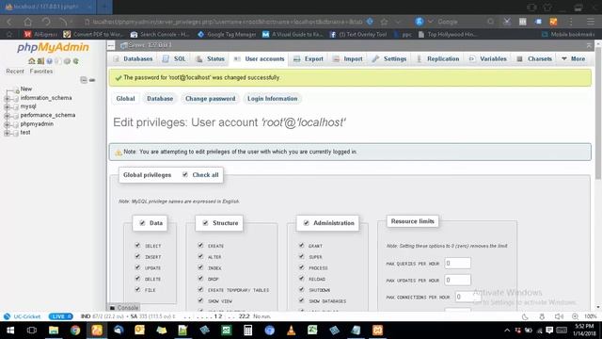Open the Databases tab
602x339 pixels.
(x=134, y=58)
